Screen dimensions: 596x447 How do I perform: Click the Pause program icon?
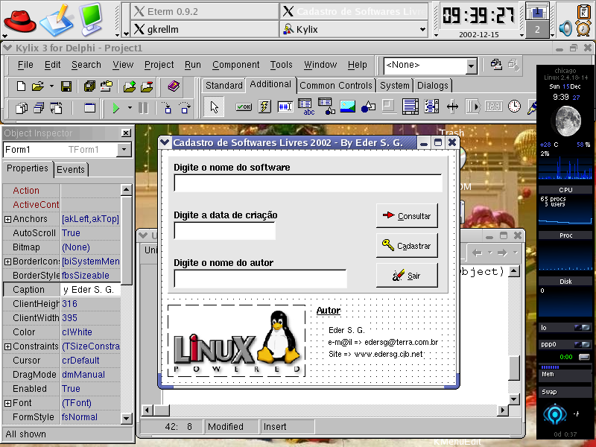coord(143,108)
